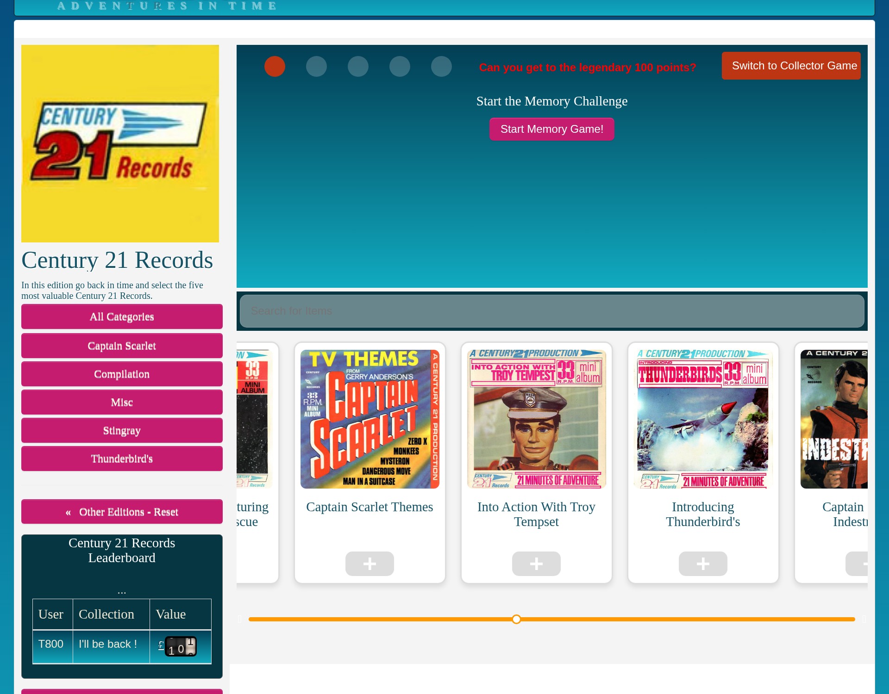
Task: Start the Memory Game
Action: 551,129
